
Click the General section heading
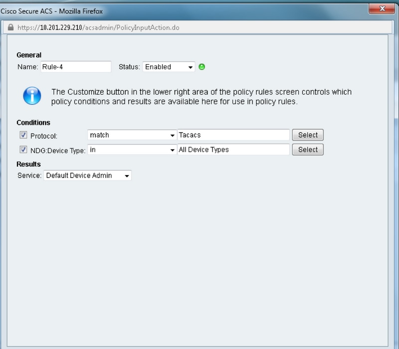29,55
